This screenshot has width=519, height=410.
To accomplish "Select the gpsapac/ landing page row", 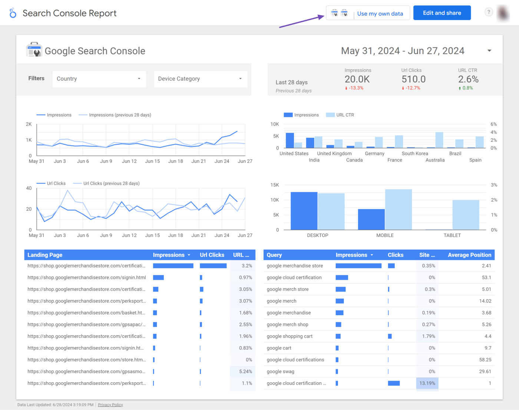I will [140, 324].
